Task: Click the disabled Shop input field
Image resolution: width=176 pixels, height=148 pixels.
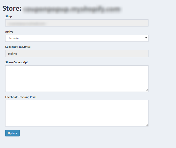Action: click(77, 23)
